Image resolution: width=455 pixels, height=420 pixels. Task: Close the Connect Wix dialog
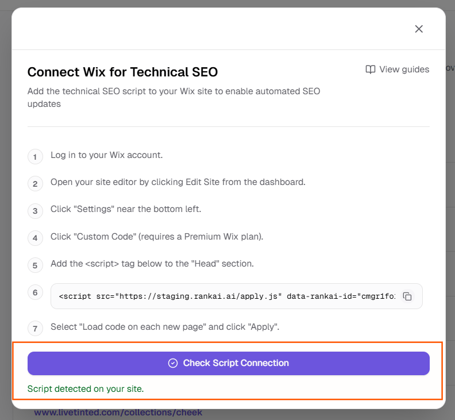pyautogui.click(x=419, y=29)
